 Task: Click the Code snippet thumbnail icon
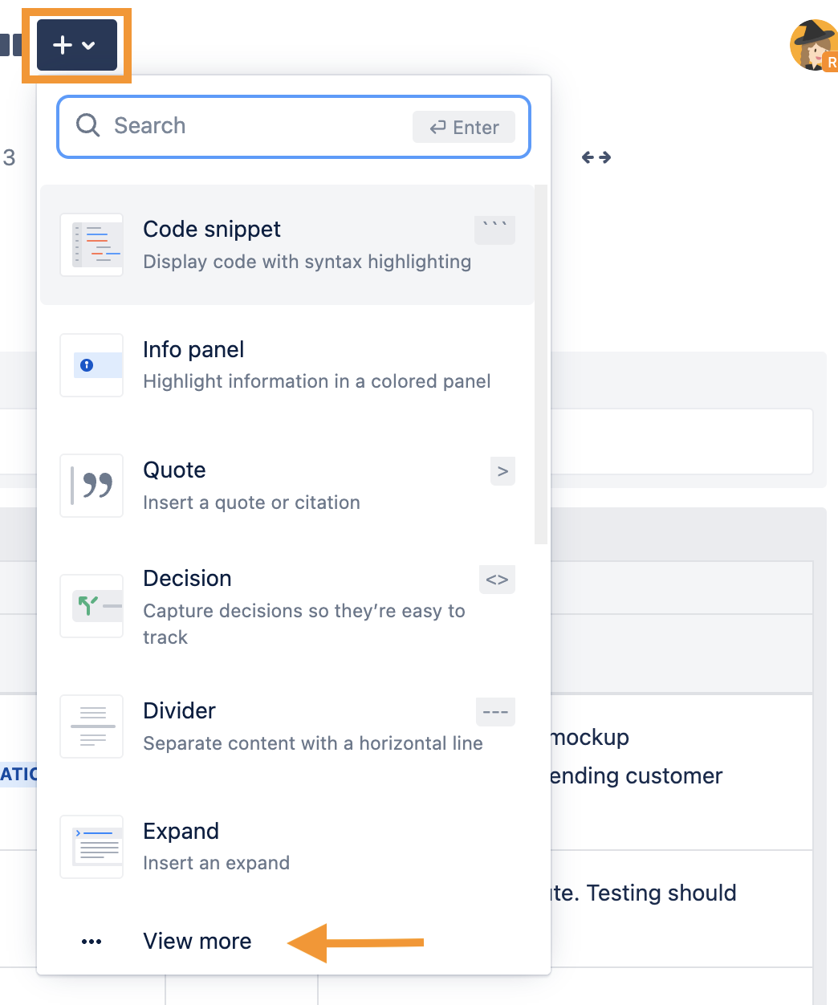click(x=92, y=245)
